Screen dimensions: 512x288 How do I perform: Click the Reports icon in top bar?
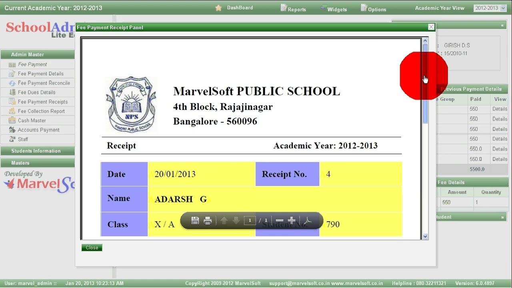point(284,8)
